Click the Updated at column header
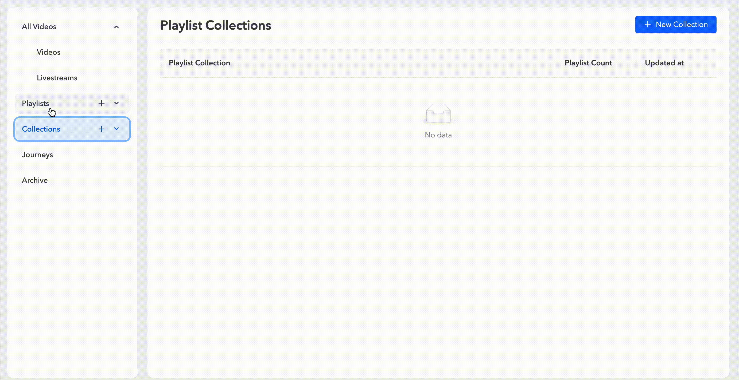This screenshot has width=739, height=380. coord(664,63)
